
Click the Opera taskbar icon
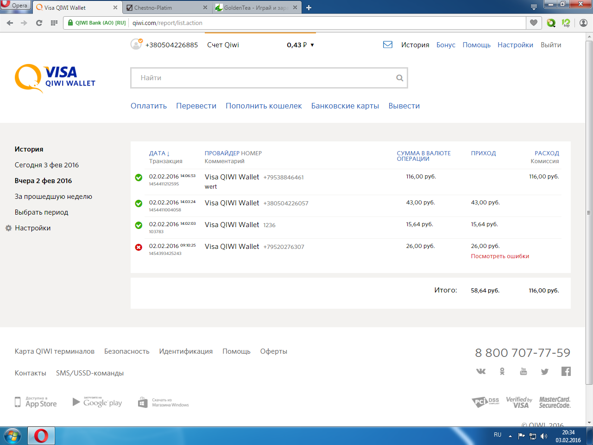click(41, 436)
